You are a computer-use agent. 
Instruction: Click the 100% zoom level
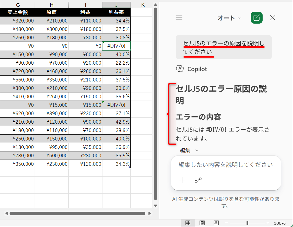click(x=279, y=223)
